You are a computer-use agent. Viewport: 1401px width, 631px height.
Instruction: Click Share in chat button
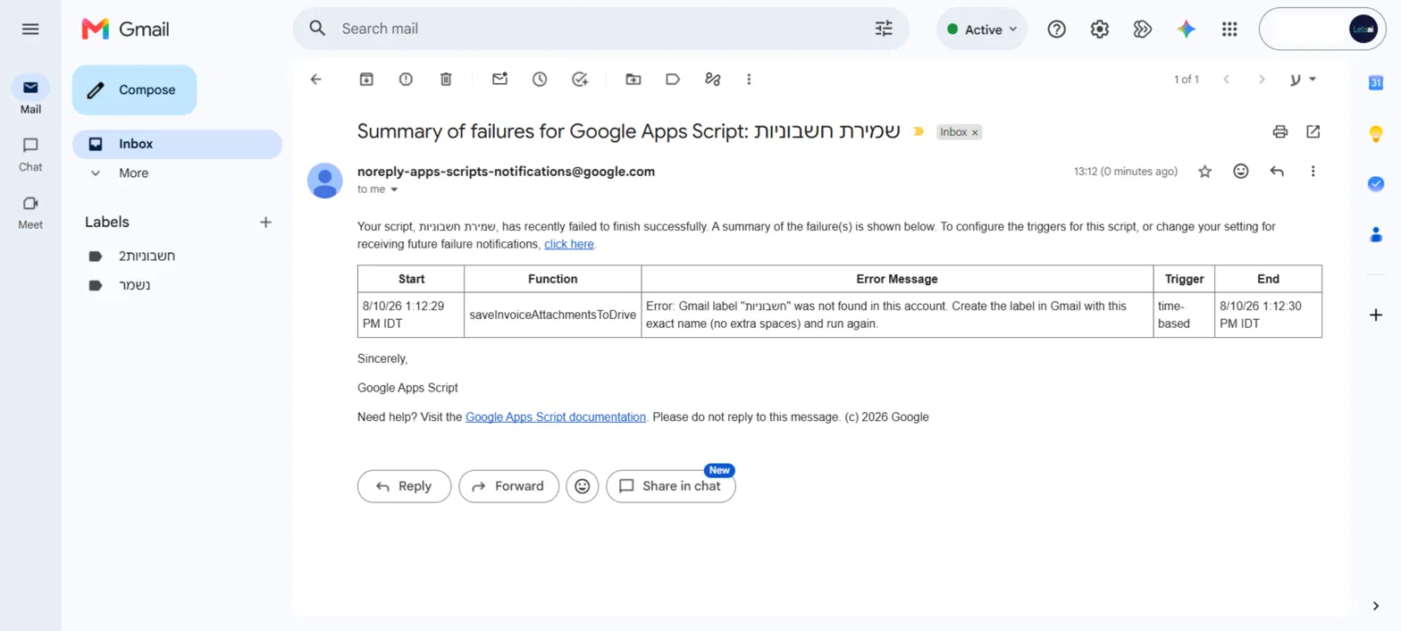point(671,486)
